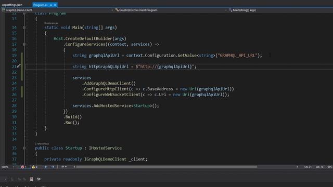The width and height of the screenshot is (333, 187).
Task: Click the red error count indicator
Action: pos(23,167)
